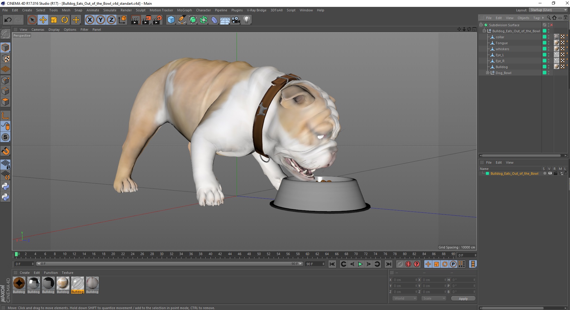Select the Eye_L object
The width and height of the screenshot is (570, 310).
pyautogui.click(x=500, y=55)
